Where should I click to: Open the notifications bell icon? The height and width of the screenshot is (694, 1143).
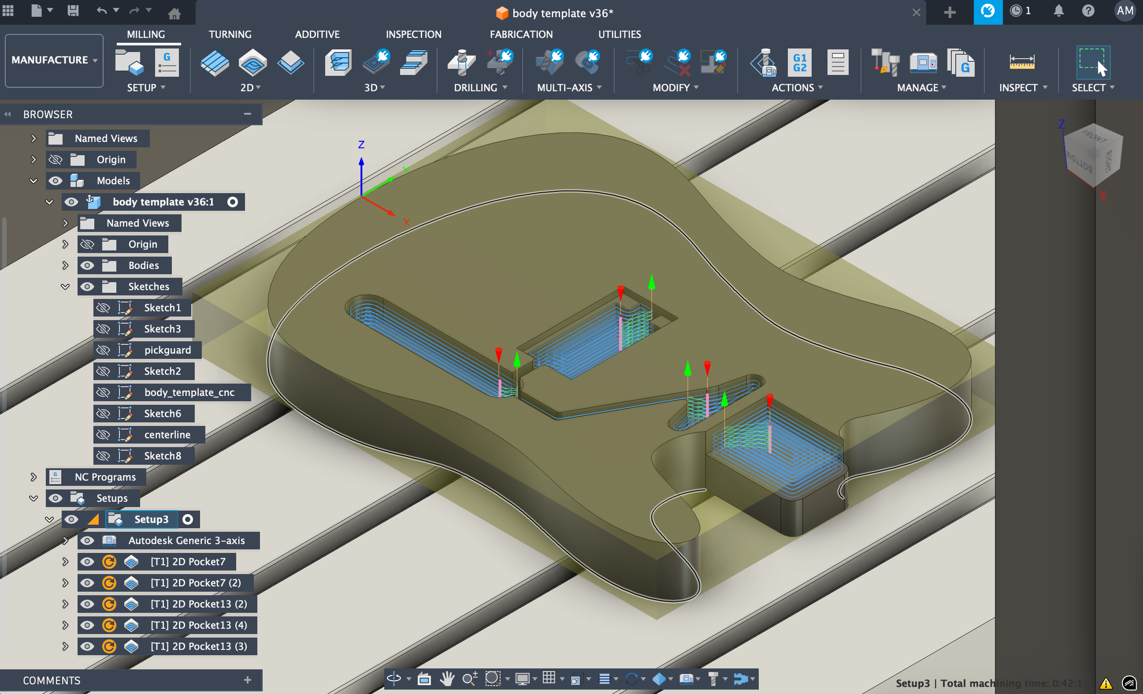point(1058,11)
